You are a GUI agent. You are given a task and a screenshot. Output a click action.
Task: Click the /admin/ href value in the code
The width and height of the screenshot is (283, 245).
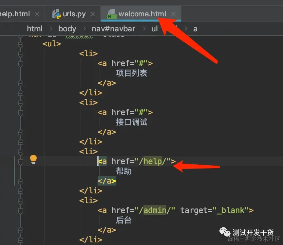coord(154,210)
